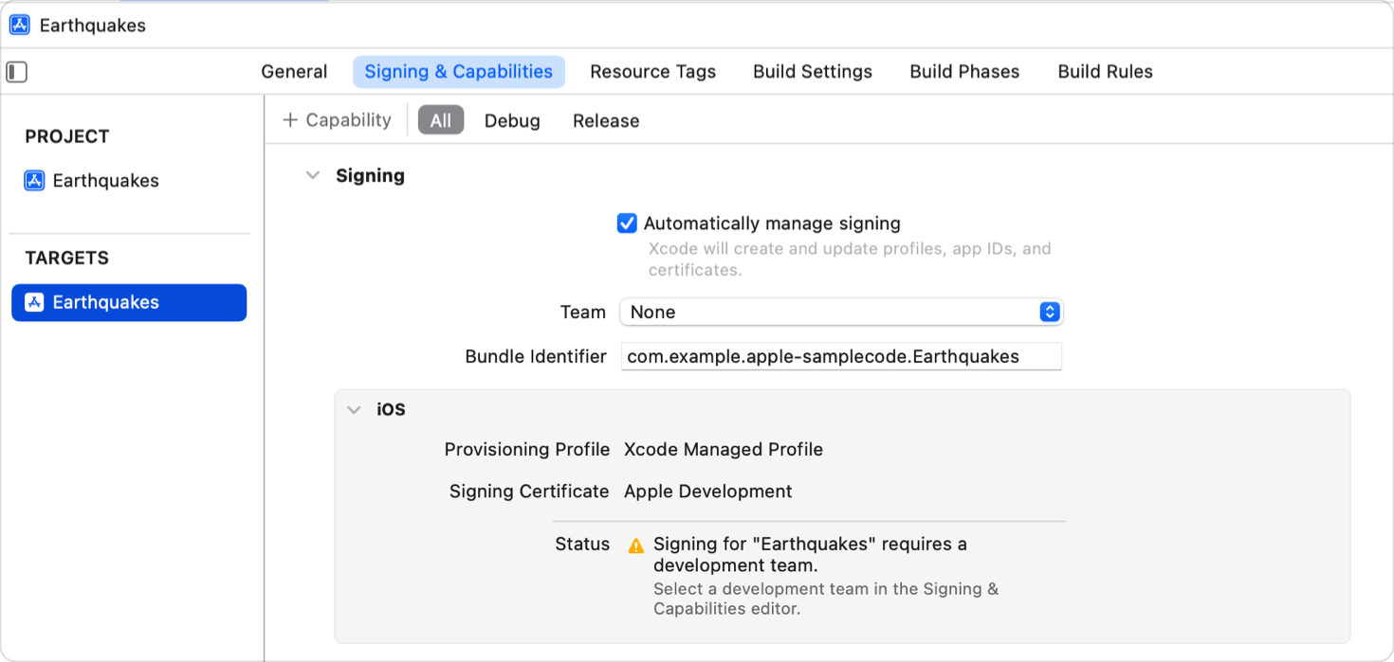Click the Bundle Identifier text field
This screenshot has height=662, width=1394.
pos(840,357)
